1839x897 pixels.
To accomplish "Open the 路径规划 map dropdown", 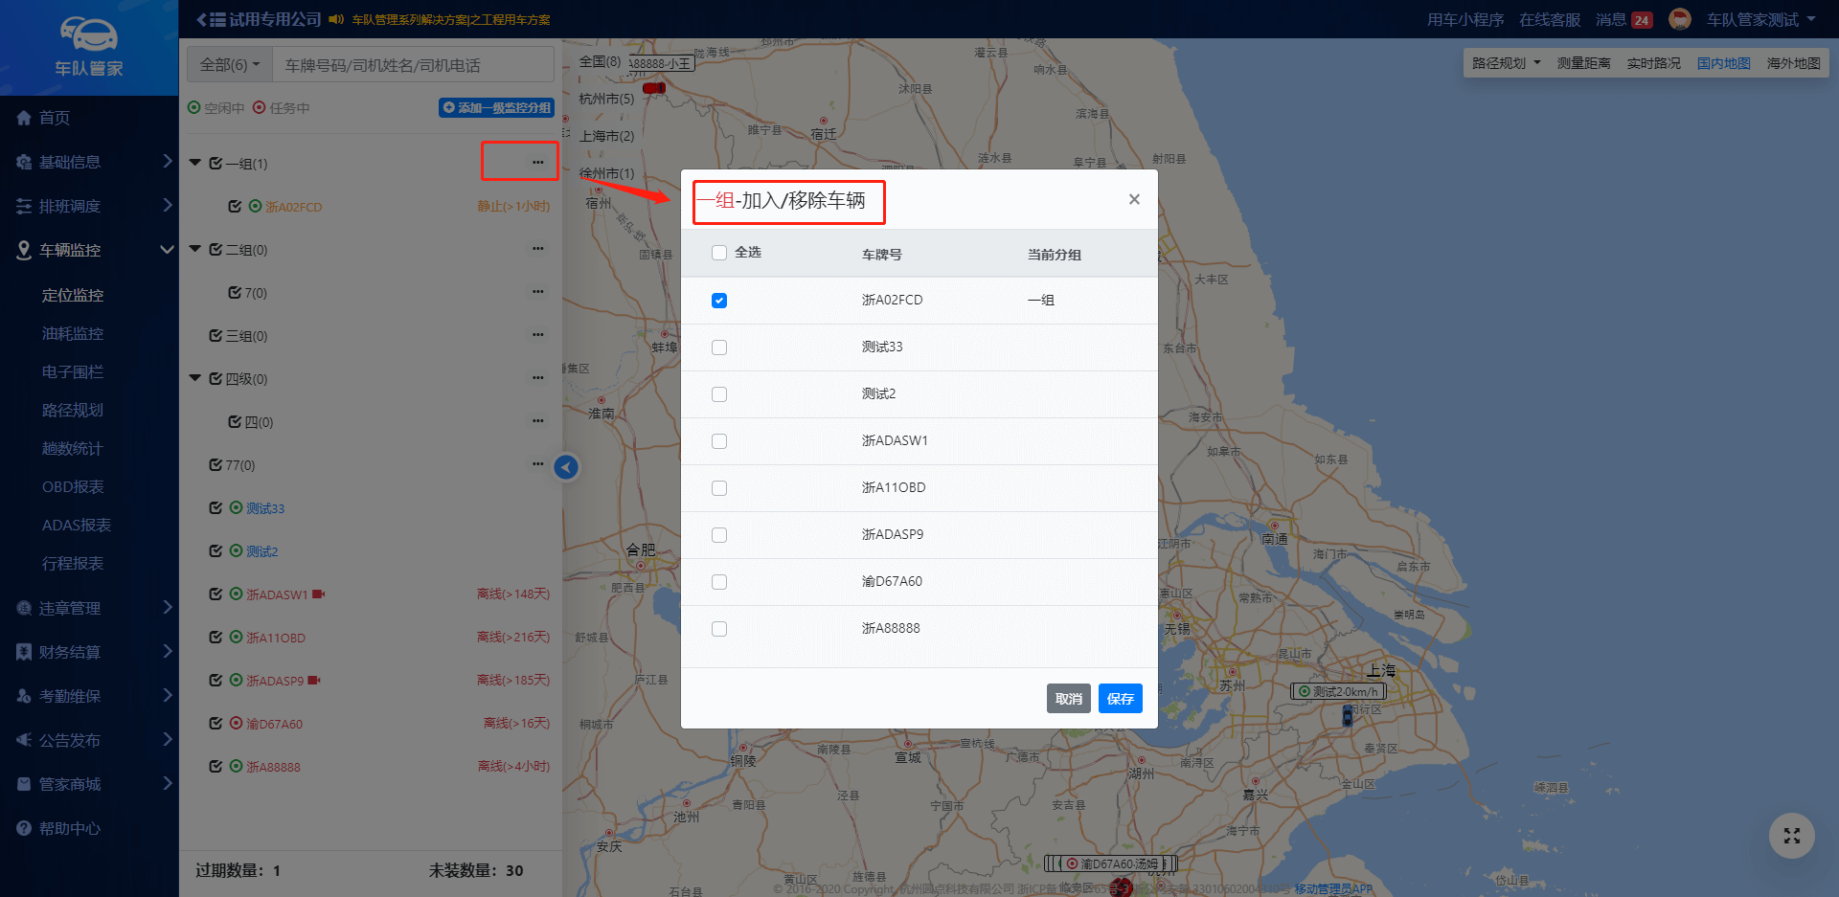I will 1506,63.
